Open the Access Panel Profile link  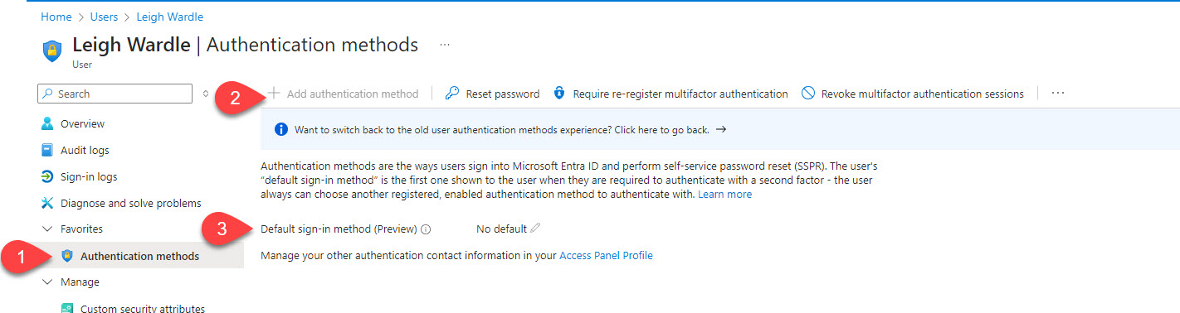(606, 256)
